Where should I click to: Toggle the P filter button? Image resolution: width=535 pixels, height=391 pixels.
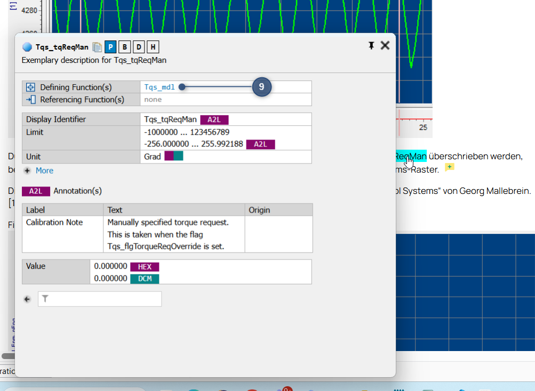coord(110,47)
